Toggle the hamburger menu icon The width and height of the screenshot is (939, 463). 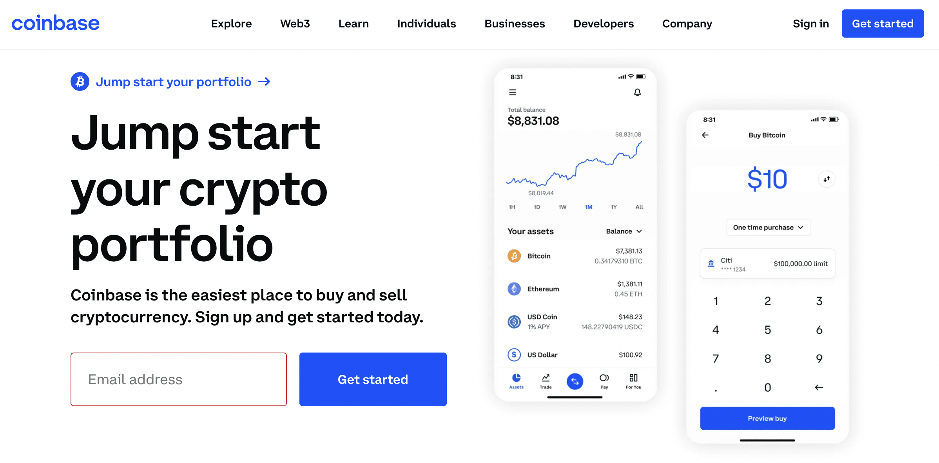[x=513, y=92]
